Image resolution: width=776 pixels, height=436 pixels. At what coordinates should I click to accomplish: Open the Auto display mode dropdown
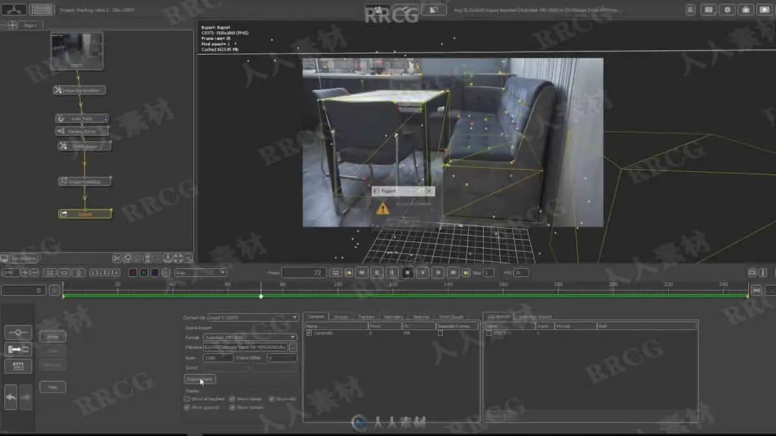pyautogui.click(x=200, y=273)
